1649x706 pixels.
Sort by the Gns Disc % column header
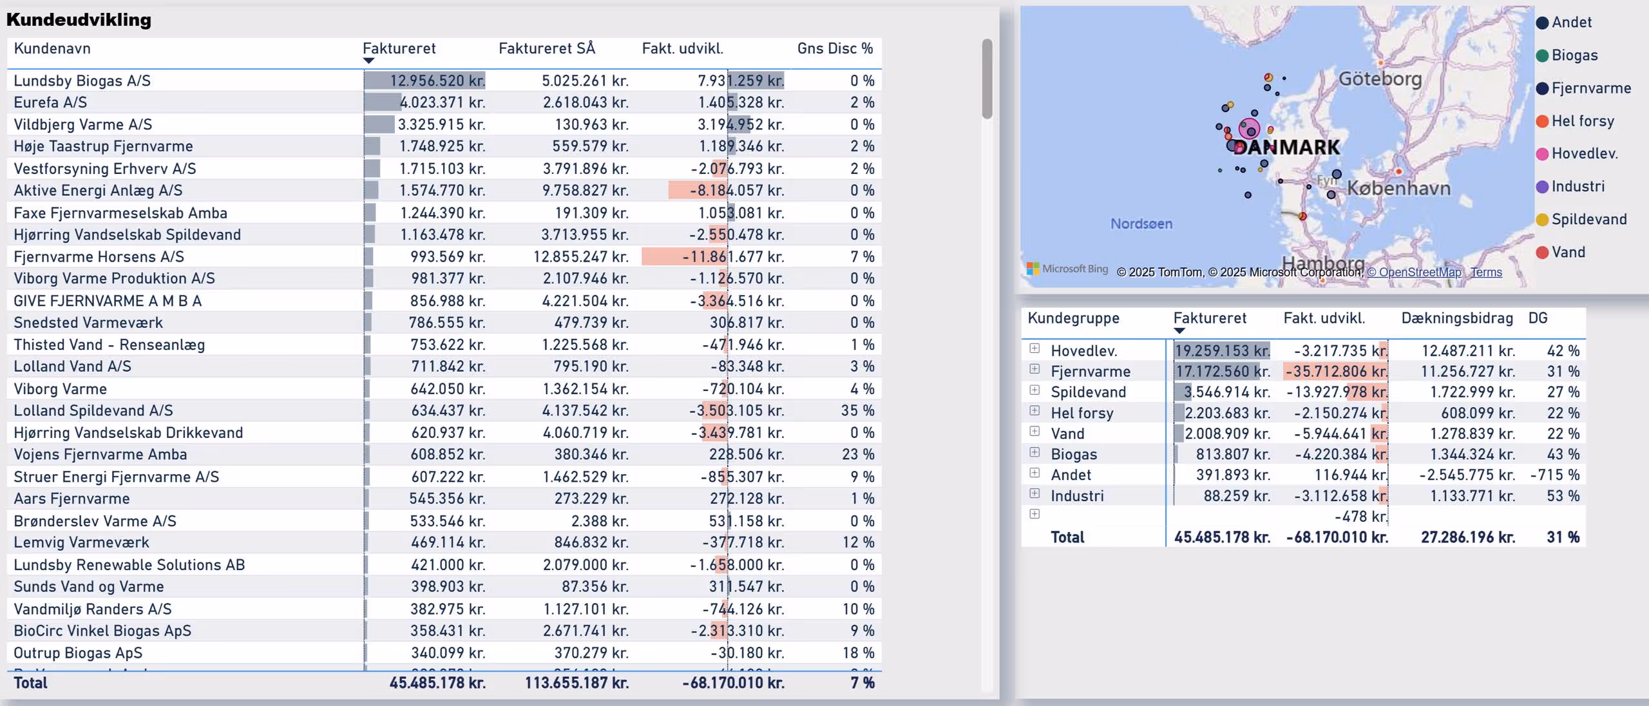(x=835, y=48)
